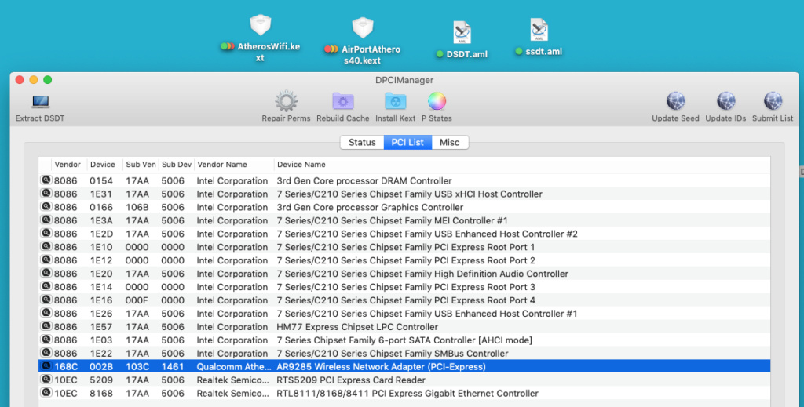Image resolution: width=804 pixels, height=407 pixels.
Task: Select the AirPortAtheros40.kext desktop file
Action: tap(363, 41)
